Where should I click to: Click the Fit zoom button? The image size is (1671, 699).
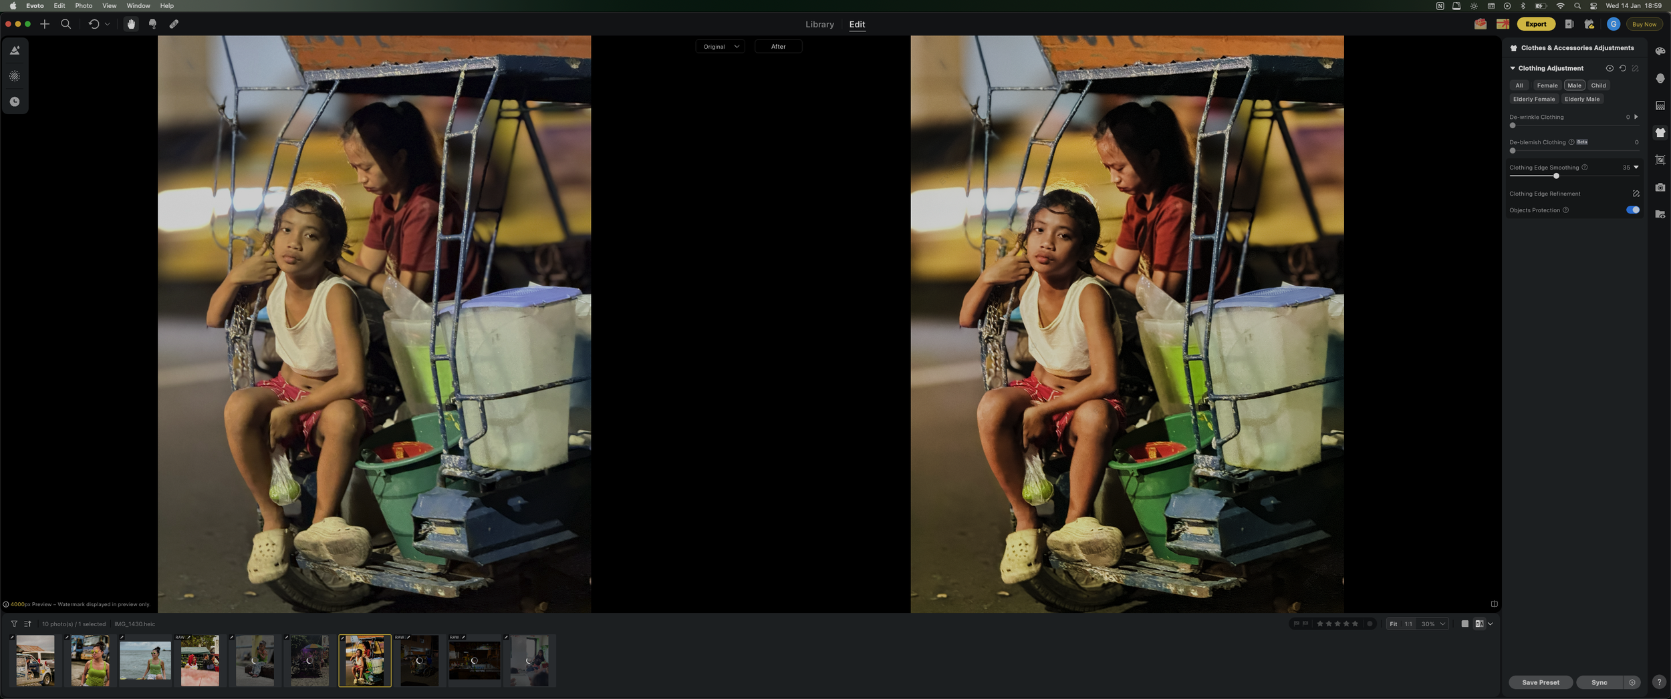1393,624
